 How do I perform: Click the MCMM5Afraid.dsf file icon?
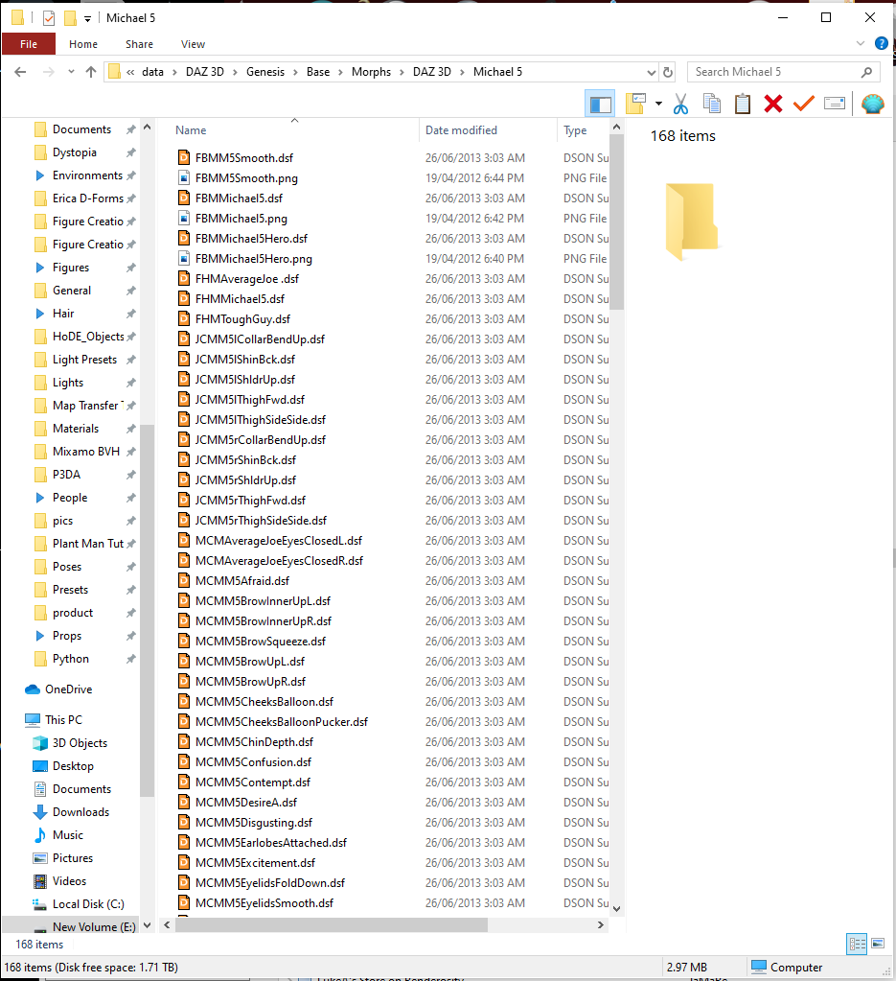184,580
